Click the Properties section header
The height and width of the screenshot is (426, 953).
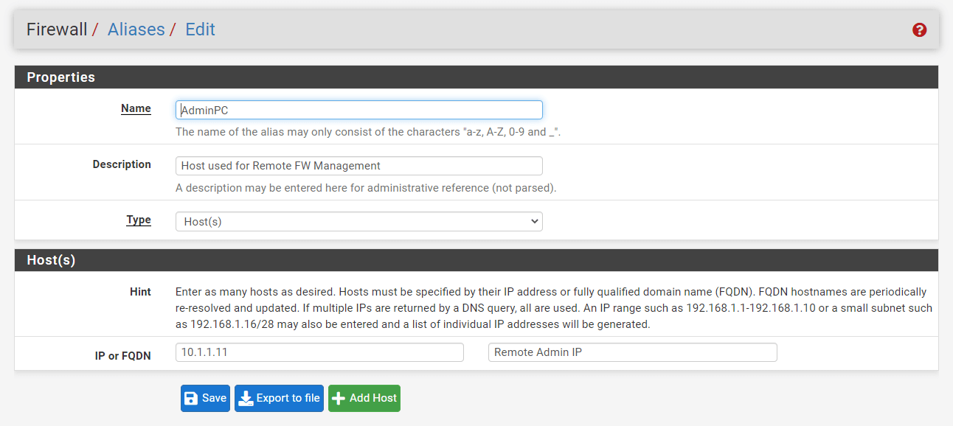click(476, 77)
